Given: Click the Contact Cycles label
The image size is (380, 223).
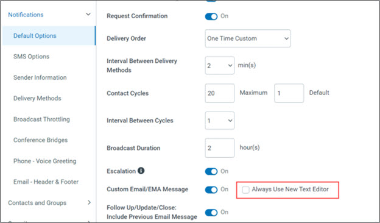Looking at the screenshot, I should [x=128, y=93].
